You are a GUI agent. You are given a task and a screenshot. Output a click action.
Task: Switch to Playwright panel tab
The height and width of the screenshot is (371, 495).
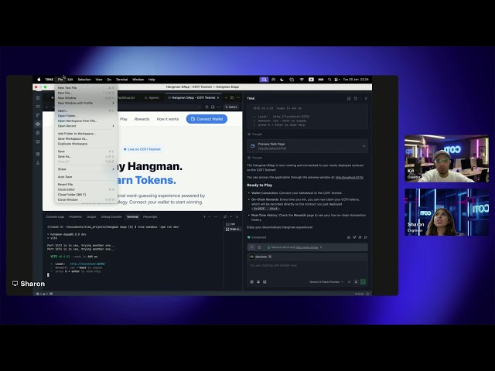(150, 216)
